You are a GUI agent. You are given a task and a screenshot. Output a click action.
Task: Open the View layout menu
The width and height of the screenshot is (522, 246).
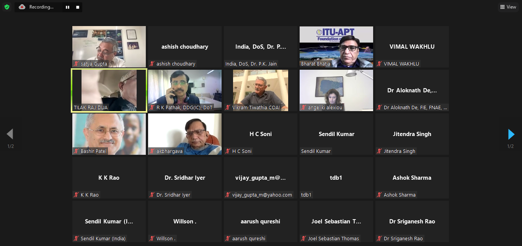click(508, 7)
